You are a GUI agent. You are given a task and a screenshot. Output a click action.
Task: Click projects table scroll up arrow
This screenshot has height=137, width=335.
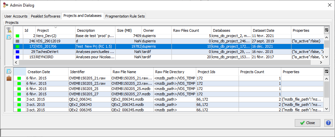pyautogui.click(x=326, y=37)
